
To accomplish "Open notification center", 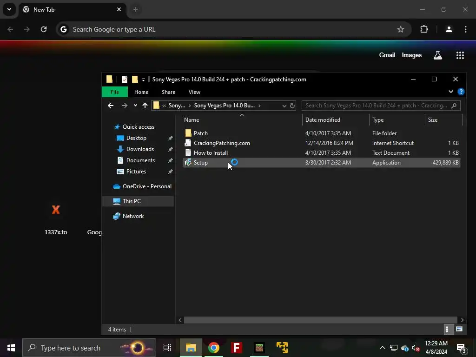I will coord(461,348).
